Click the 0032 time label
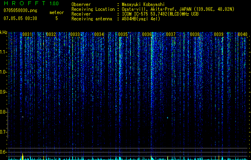The height and width of the screenshot is (160, 251). pyautogui.click(x=51, y=34)
